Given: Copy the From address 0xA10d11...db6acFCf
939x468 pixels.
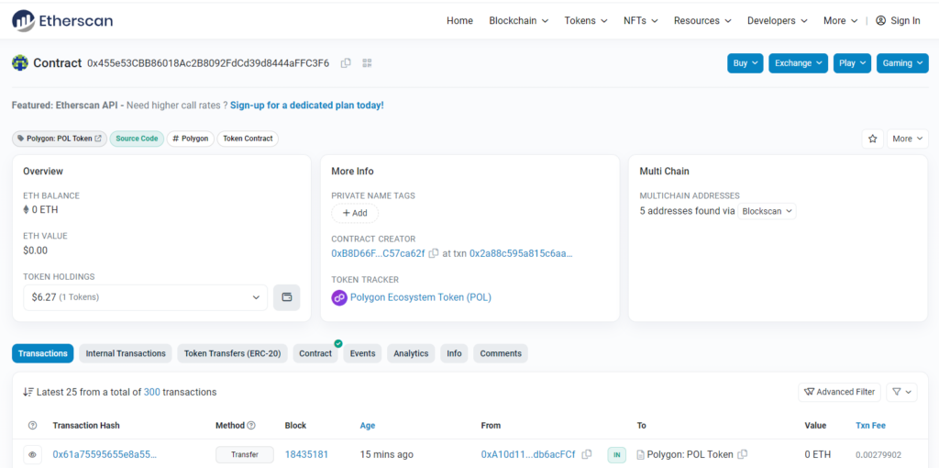Looking at the screenshot, I should click(x=587, y=454).
